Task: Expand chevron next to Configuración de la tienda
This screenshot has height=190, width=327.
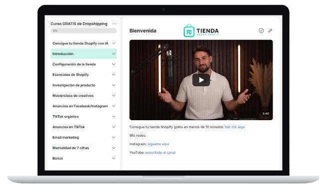Action: point(114,64)
